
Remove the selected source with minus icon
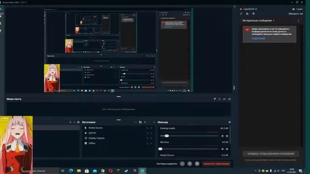[x=150, y=122]
